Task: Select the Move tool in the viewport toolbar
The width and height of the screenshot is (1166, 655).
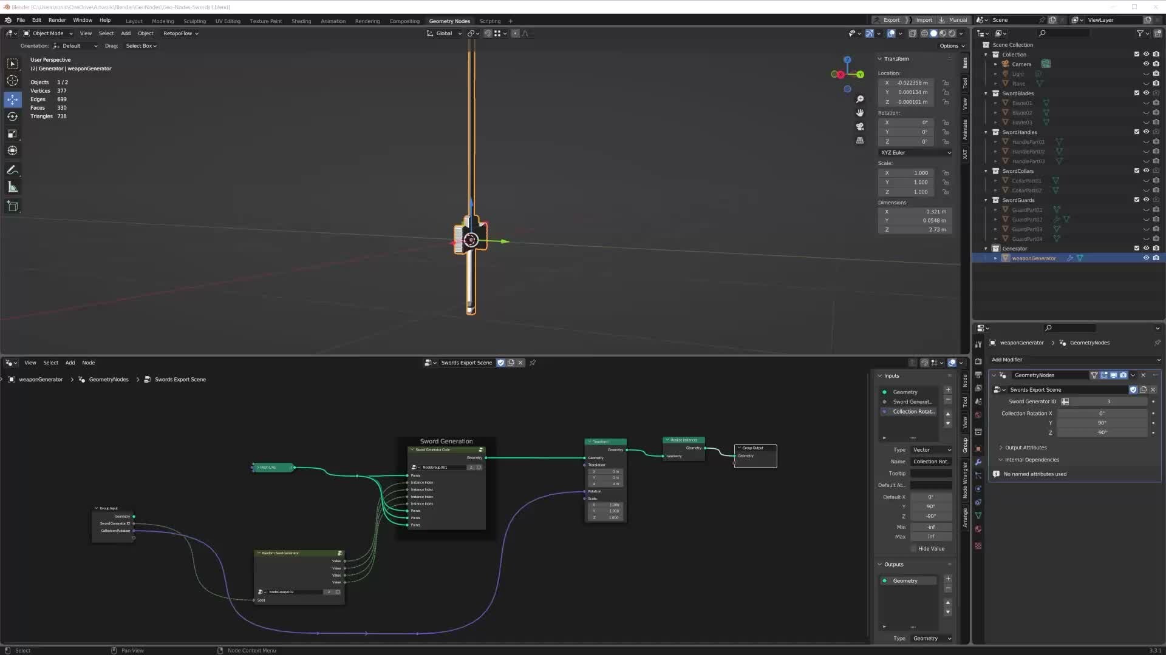Action: click(12, 99)
